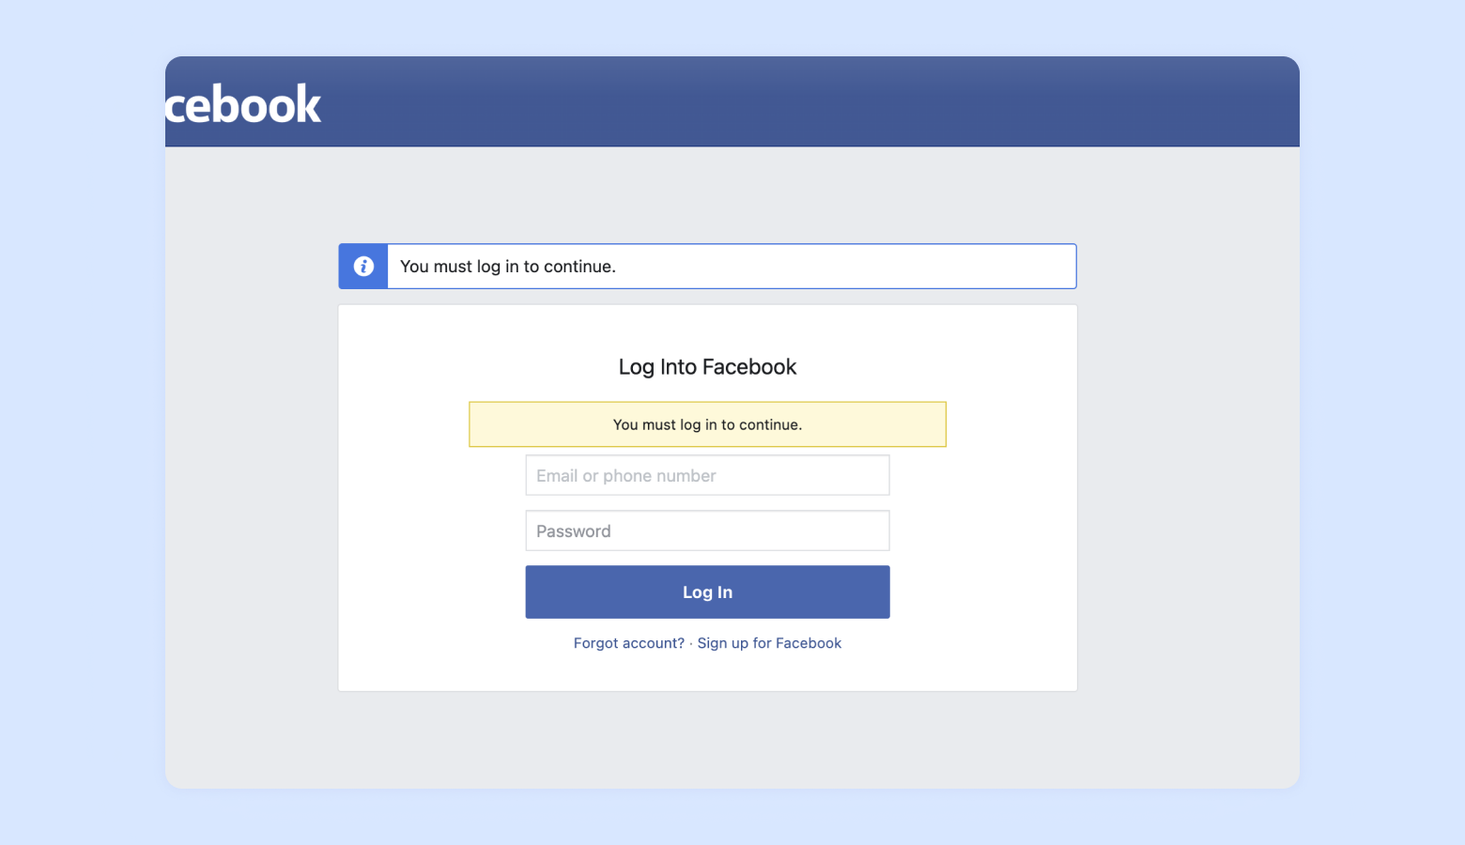Click the Facebook logo in header

coord(243,104)
